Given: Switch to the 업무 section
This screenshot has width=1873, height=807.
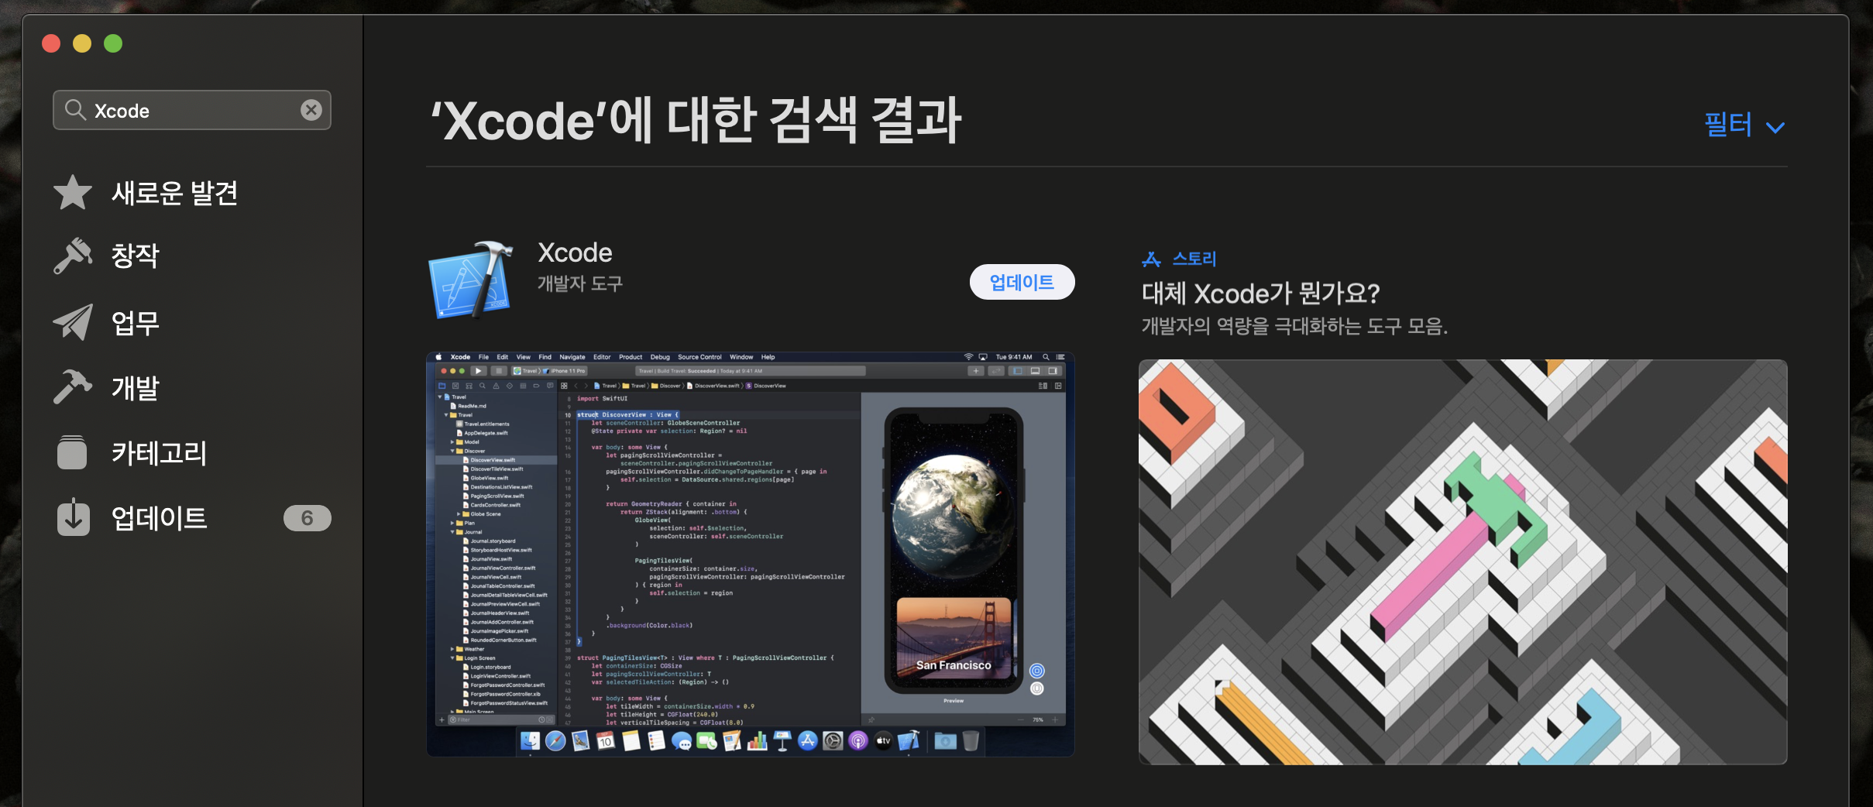Looking at the screenshot, I should coord(136,322).
